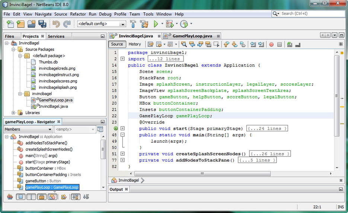The image size is (348, 213).
Task: Expand the addNodesToStackPane code fold
Action: point(122,160)
